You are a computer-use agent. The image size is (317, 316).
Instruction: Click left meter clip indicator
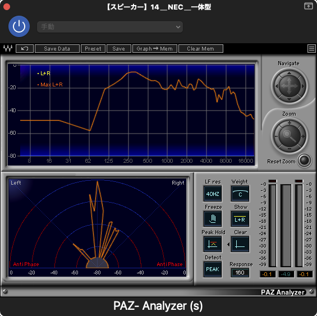coord(273,181)
